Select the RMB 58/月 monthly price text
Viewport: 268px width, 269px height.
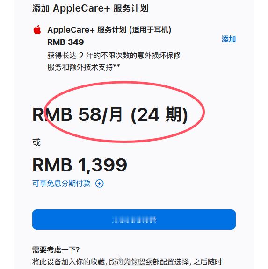pyautogui.click(x=77, y=114)
